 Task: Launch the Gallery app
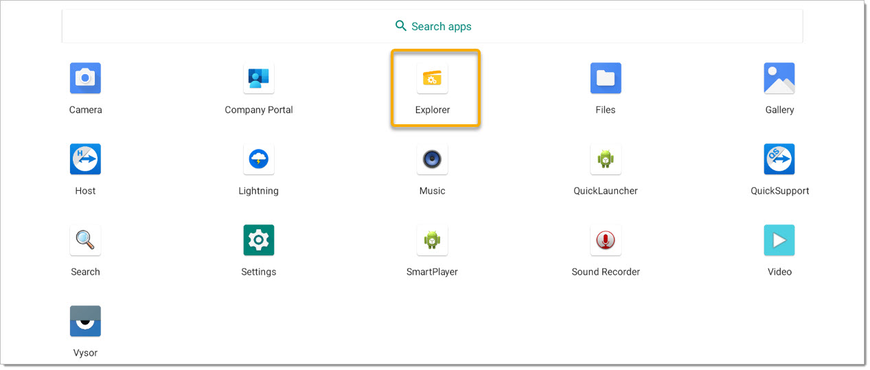point(779,79)
